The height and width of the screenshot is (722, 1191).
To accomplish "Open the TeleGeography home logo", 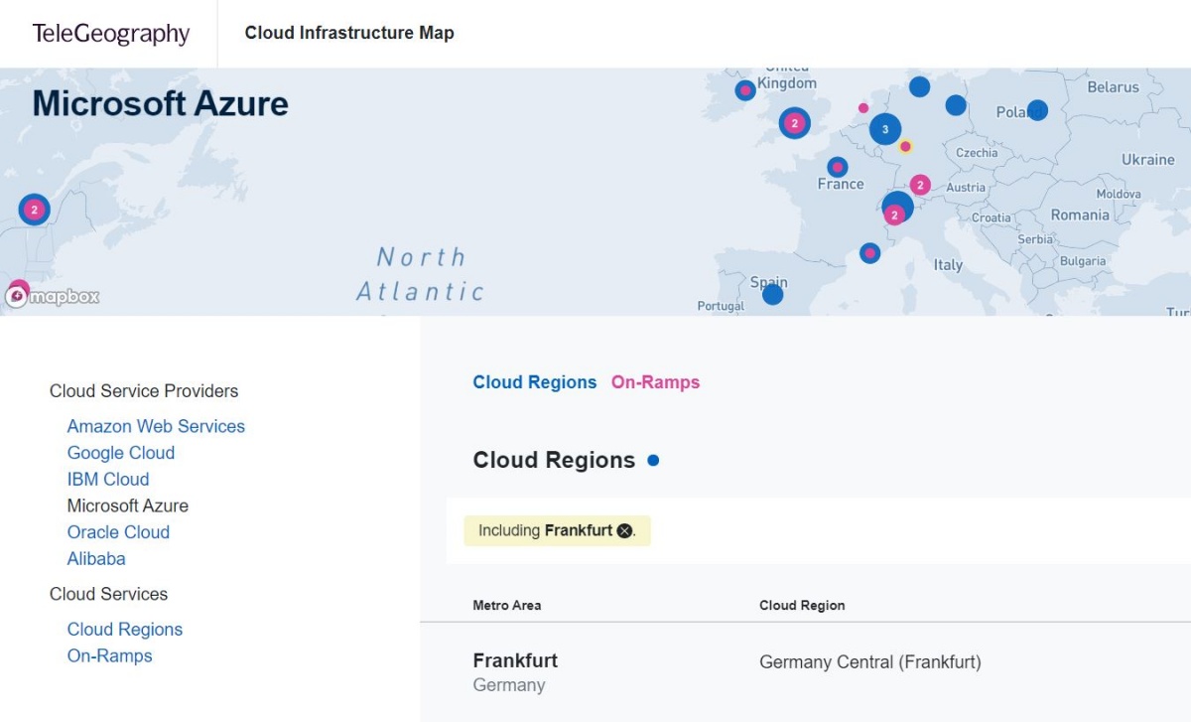I will tap(111, 34).
